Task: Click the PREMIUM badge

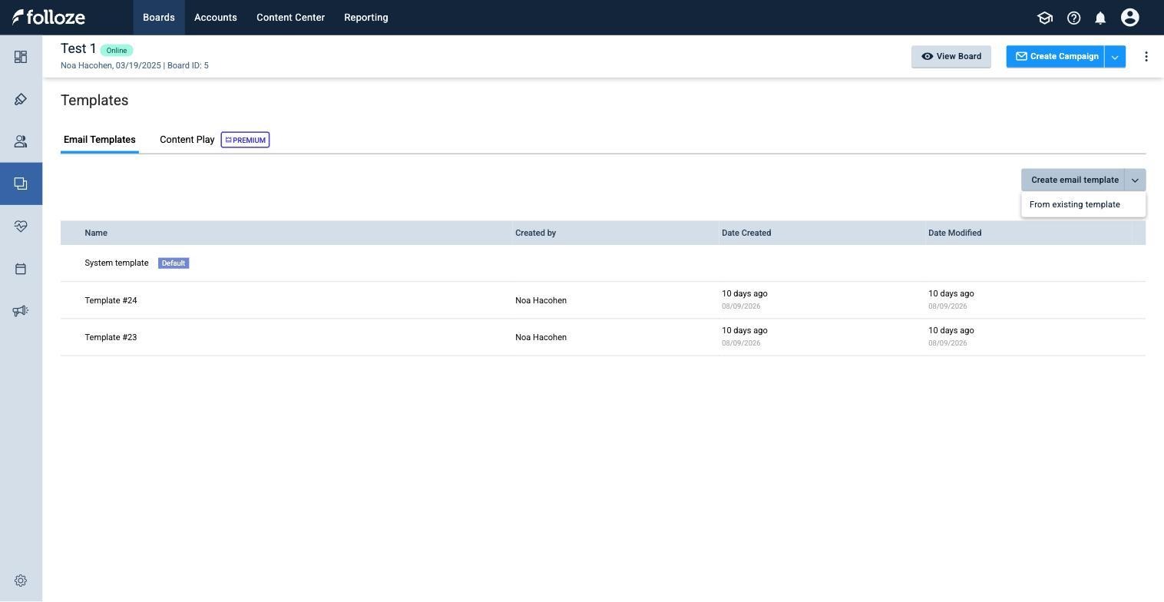Action: 245,140
